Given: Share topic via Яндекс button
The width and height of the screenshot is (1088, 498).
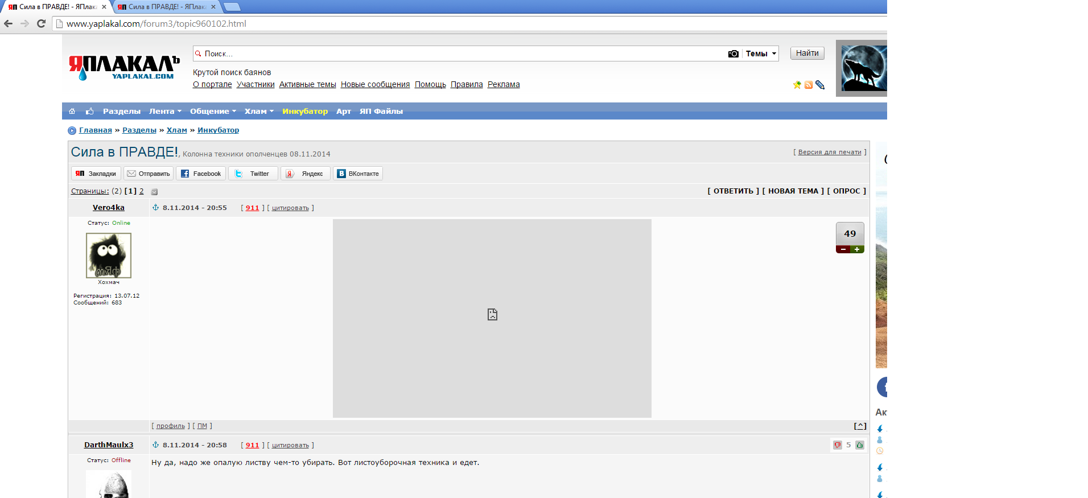Looking at the screenshot, I should pyautogui.click(x=306, y=174).
